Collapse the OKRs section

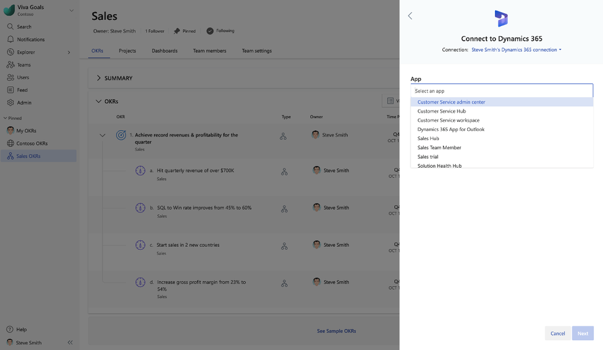98,101
